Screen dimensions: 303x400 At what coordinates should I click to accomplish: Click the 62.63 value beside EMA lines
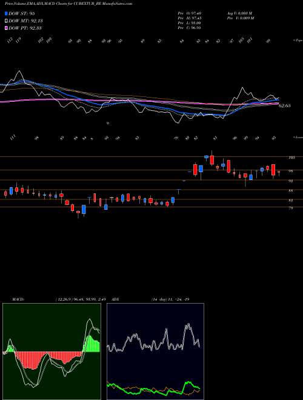pyautogui.click(x=285, y=105)
